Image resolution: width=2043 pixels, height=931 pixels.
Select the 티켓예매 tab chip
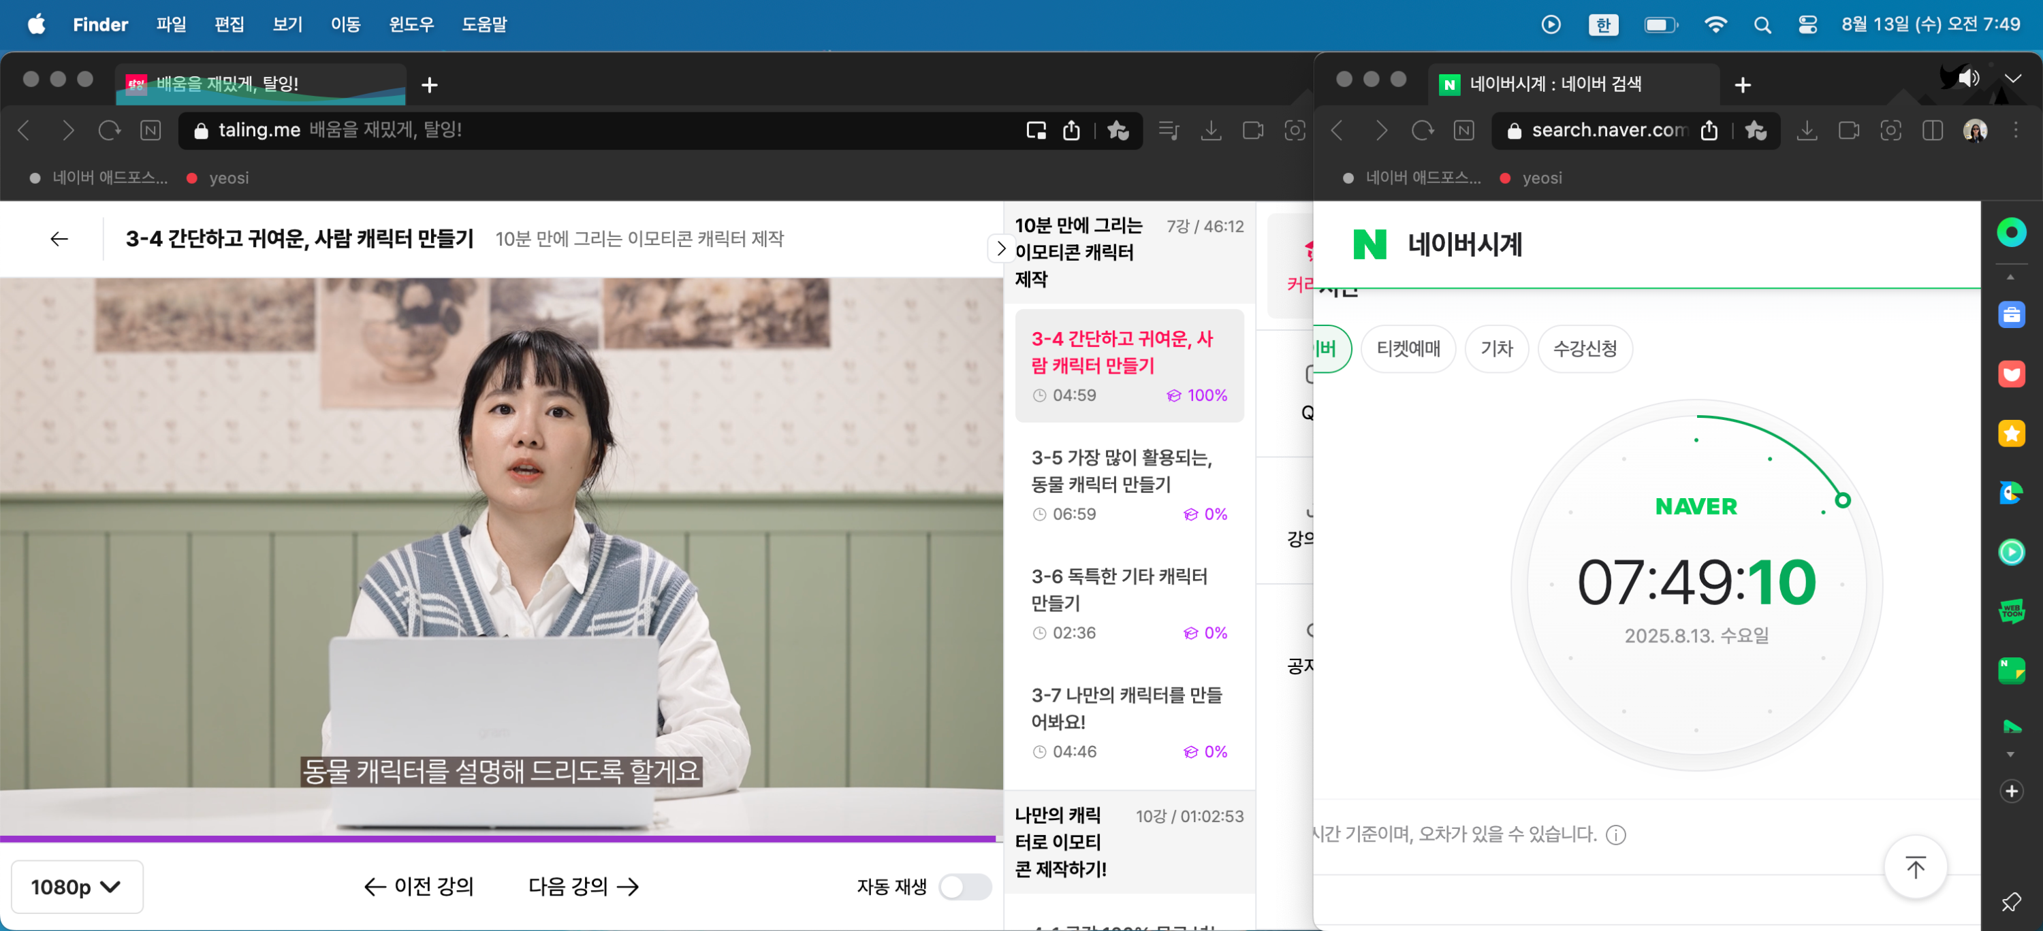1408,348
